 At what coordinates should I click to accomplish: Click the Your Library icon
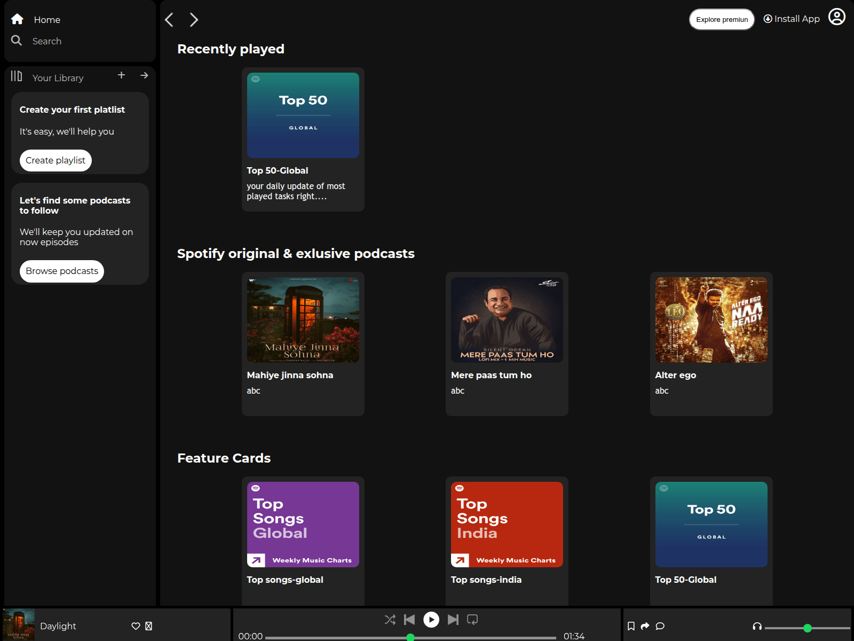tap(17, 76)
